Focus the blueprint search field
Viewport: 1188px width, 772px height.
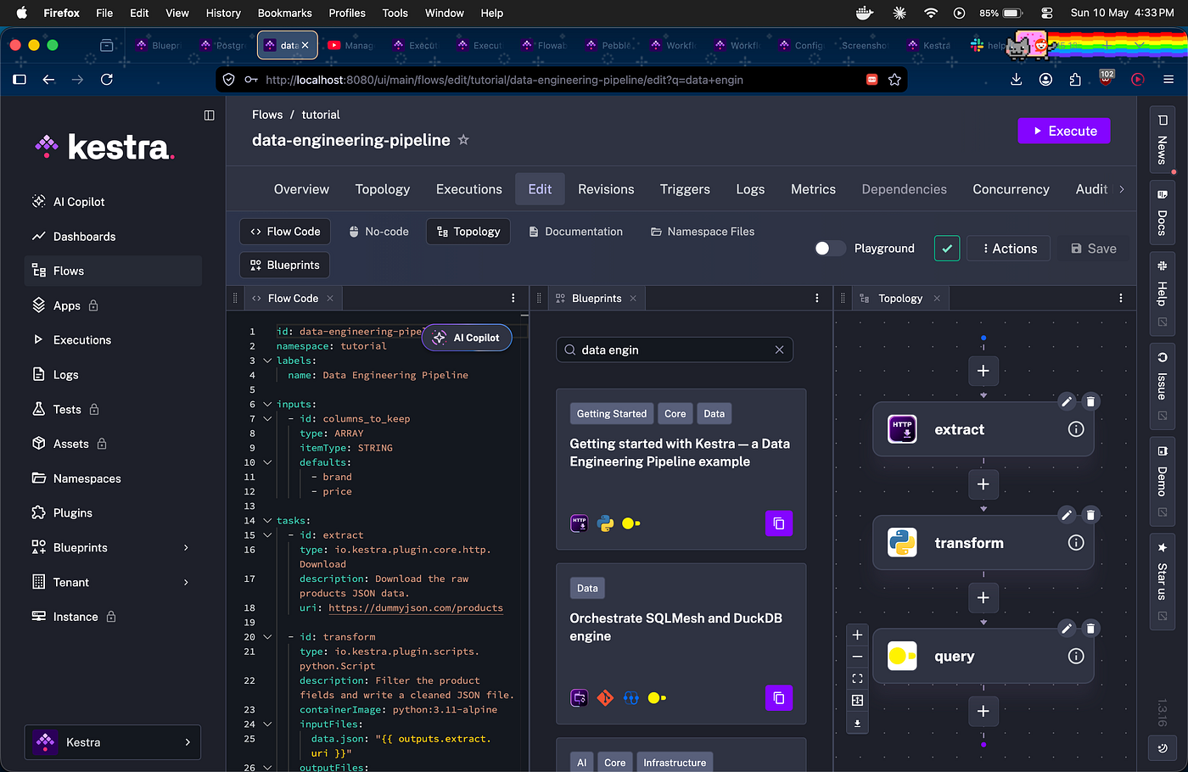[675, 350]
